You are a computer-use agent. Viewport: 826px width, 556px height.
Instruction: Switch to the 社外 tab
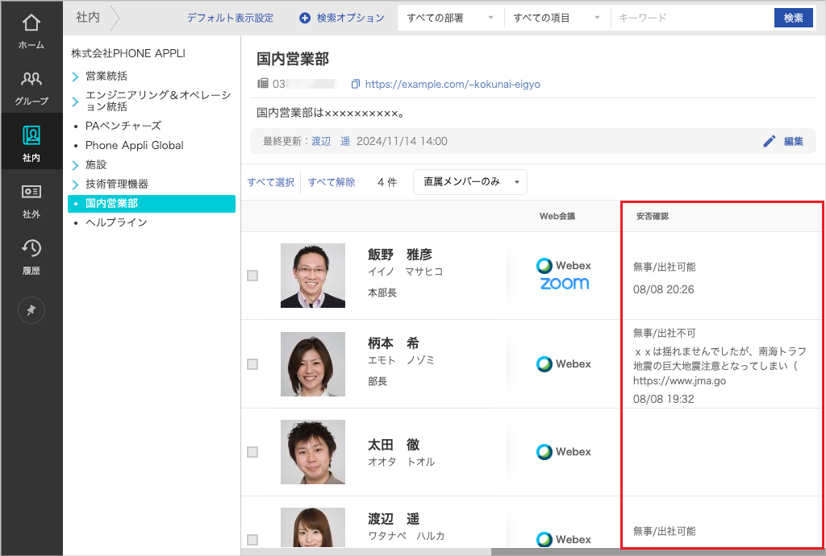pos(31,200)
